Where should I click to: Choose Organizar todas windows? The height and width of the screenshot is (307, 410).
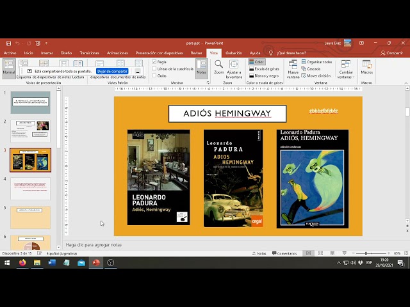pyautogui.click(x=316, y=62)
